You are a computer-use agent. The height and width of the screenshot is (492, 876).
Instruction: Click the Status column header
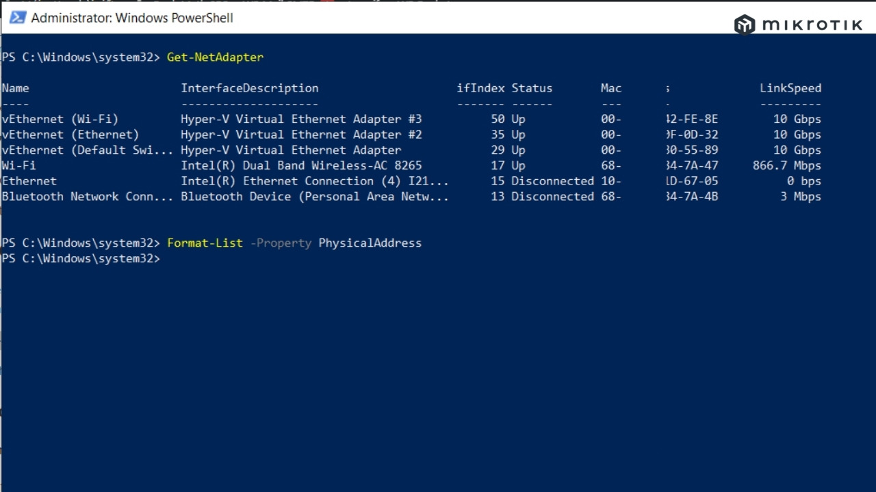(x=532, y=88)
